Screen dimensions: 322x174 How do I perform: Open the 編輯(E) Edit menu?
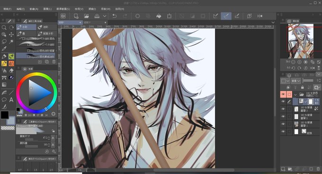pyautogui.click(x=20, y=9)
